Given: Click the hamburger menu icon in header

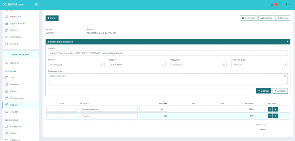Looking at the screenshot, I should pyautogui.click(x=36, y=5).
